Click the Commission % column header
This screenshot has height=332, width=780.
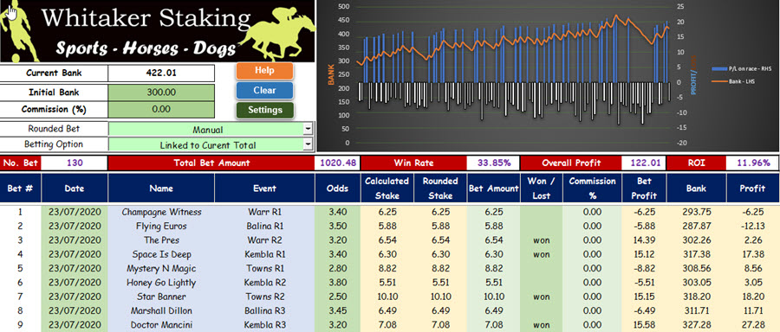pos(592,188)
